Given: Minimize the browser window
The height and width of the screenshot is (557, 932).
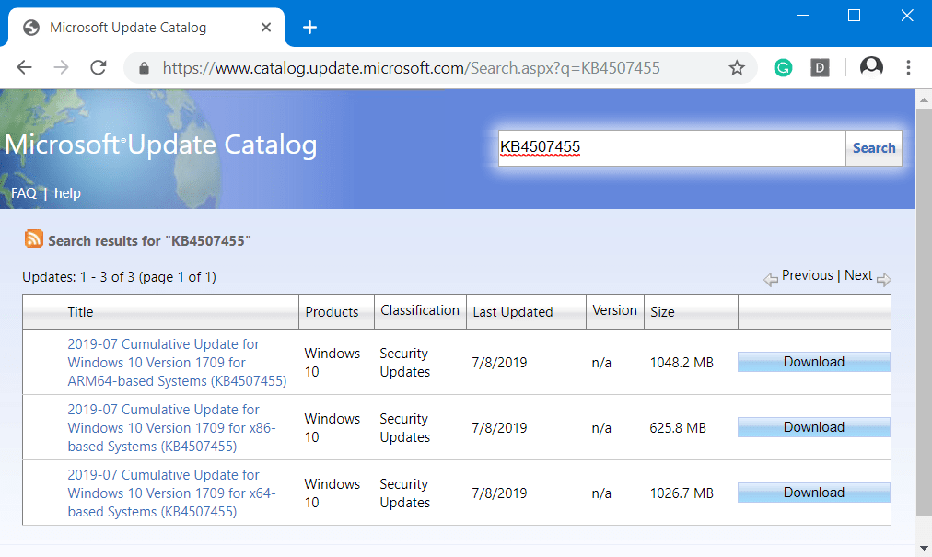Looking at the screenshot, I should pos(802,16).
